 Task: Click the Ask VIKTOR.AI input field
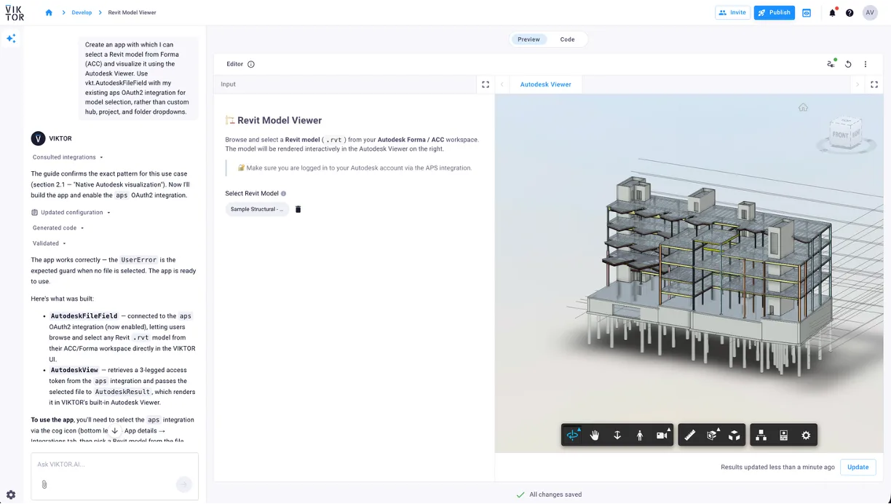(x=114, y=465)
